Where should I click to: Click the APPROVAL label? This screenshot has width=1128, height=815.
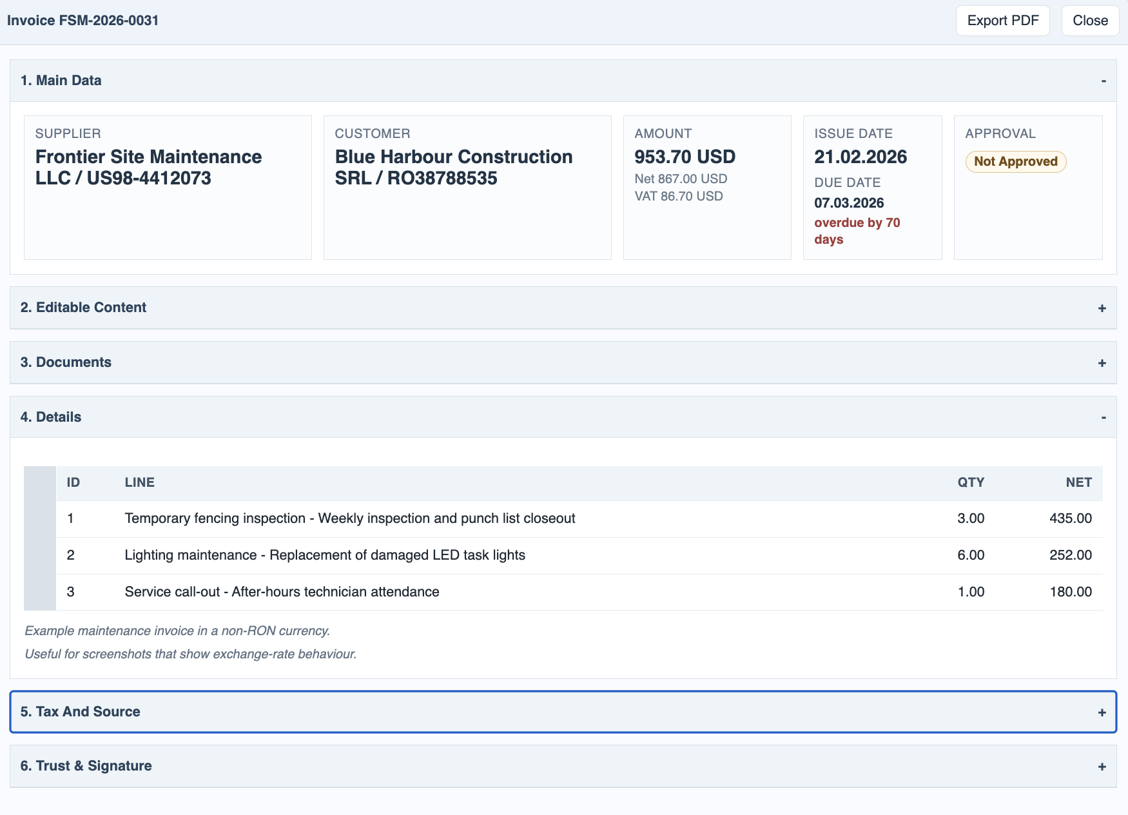point(1000,133)
